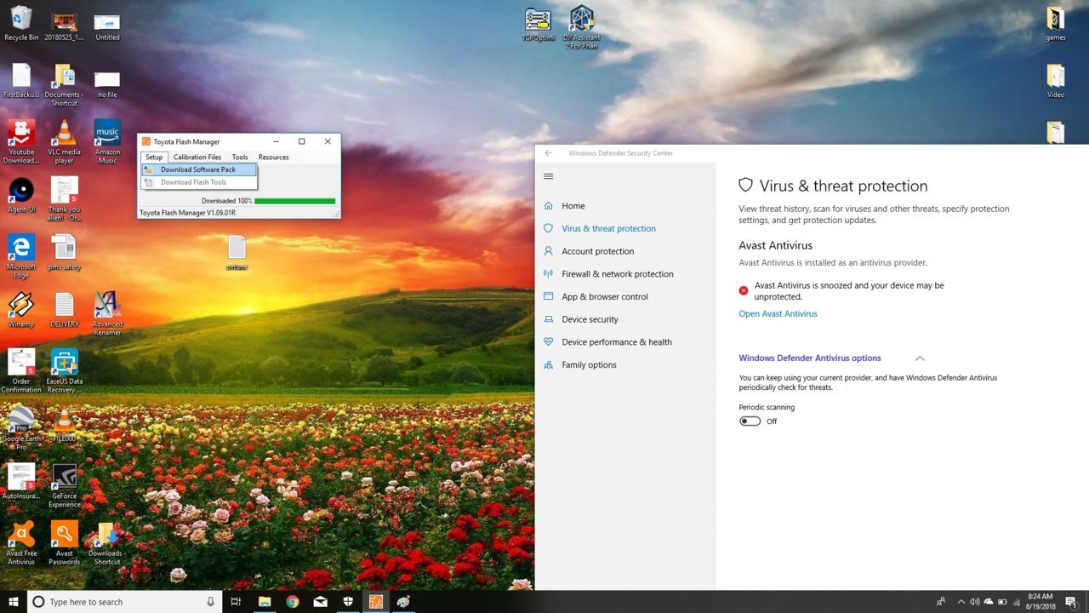
Task: Open the Video folder on desktop
Action: click(x=1056, y=81)
